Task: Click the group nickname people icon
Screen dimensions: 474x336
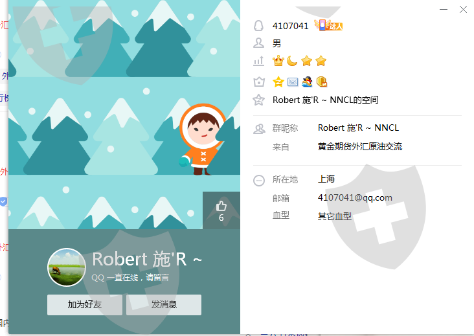Action: click(259, 129)
